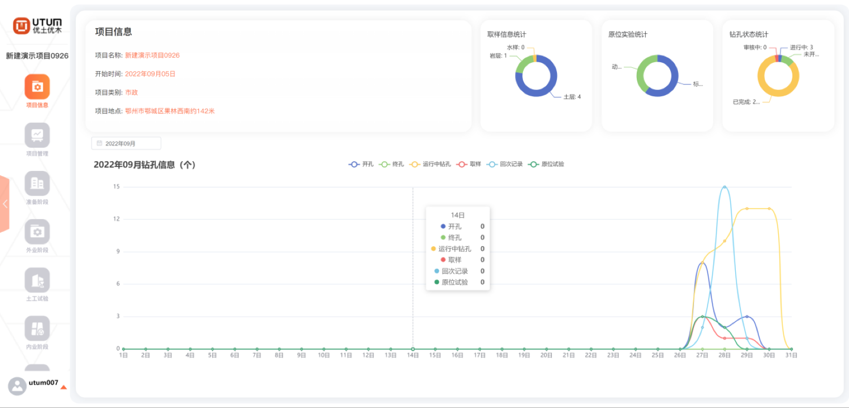849x408 pixels.
Task: Toggle the 运行中钻孔 legend series
Action: 430,164
